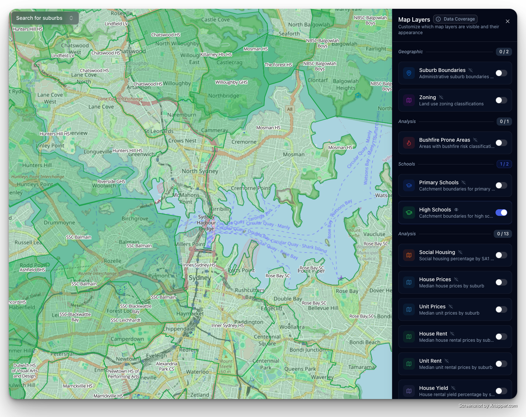Enable the Bushfire Prone Areas switch
Screen dimensions: 526x417
pyautogui.click(x=501, y=143)
